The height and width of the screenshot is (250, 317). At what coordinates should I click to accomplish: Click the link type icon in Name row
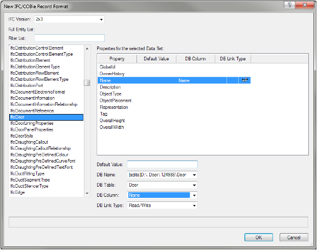click(x=245, y=80)
